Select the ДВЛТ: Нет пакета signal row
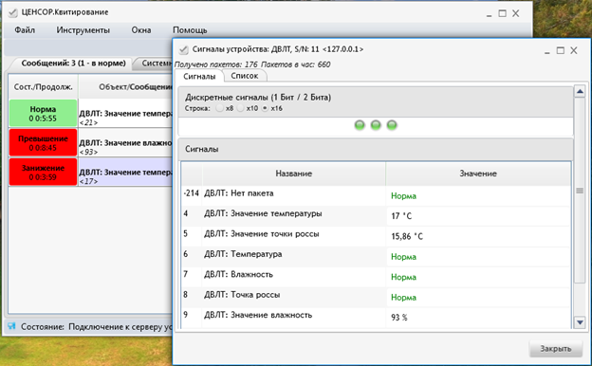Image resolution: width=592 pixels, height=366 pixels. coord(376,195)
